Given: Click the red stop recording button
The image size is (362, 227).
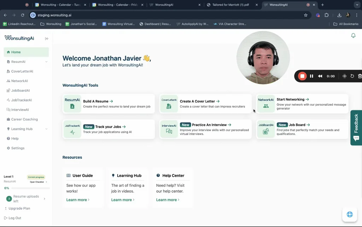Looking at the screenshot, I should point(302,76).
